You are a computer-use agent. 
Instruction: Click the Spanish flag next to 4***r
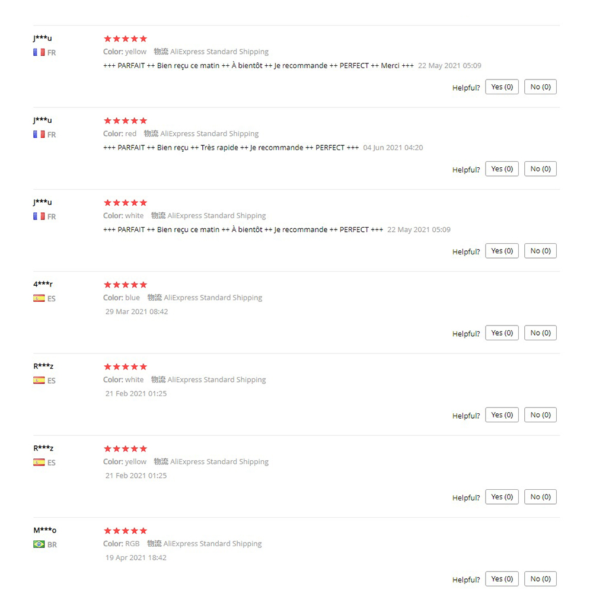pyautogui.click(x=39, y=298)
